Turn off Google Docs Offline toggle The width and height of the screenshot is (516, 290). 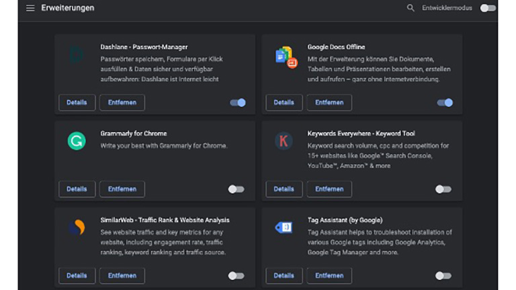tap(445, 103)
